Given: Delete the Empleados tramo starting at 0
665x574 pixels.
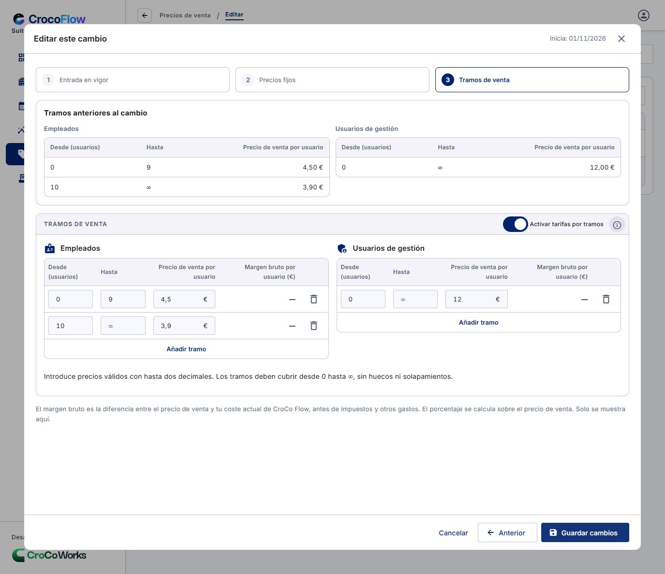Looking at the screenshot, I should (313, 299).
